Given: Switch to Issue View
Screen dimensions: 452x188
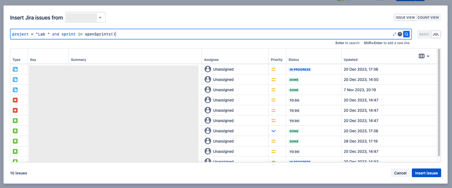Looking at the screenshot, I should click(405, 18).
